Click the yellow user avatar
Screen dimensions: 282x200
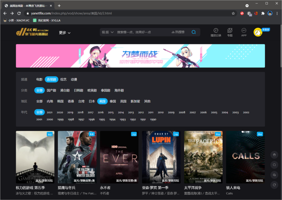[x=258, y=32]
